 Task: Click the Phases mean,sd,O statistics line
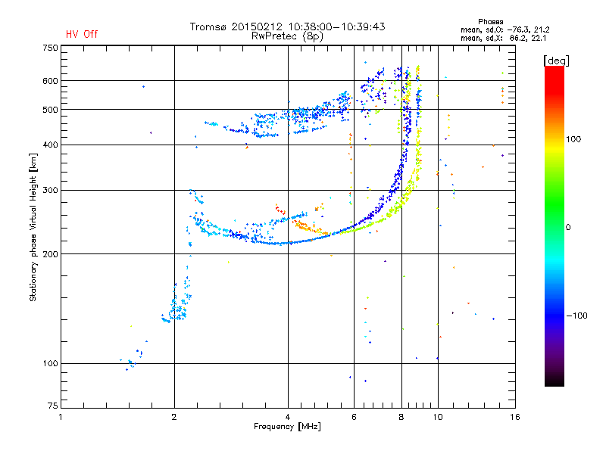(504, 30)
